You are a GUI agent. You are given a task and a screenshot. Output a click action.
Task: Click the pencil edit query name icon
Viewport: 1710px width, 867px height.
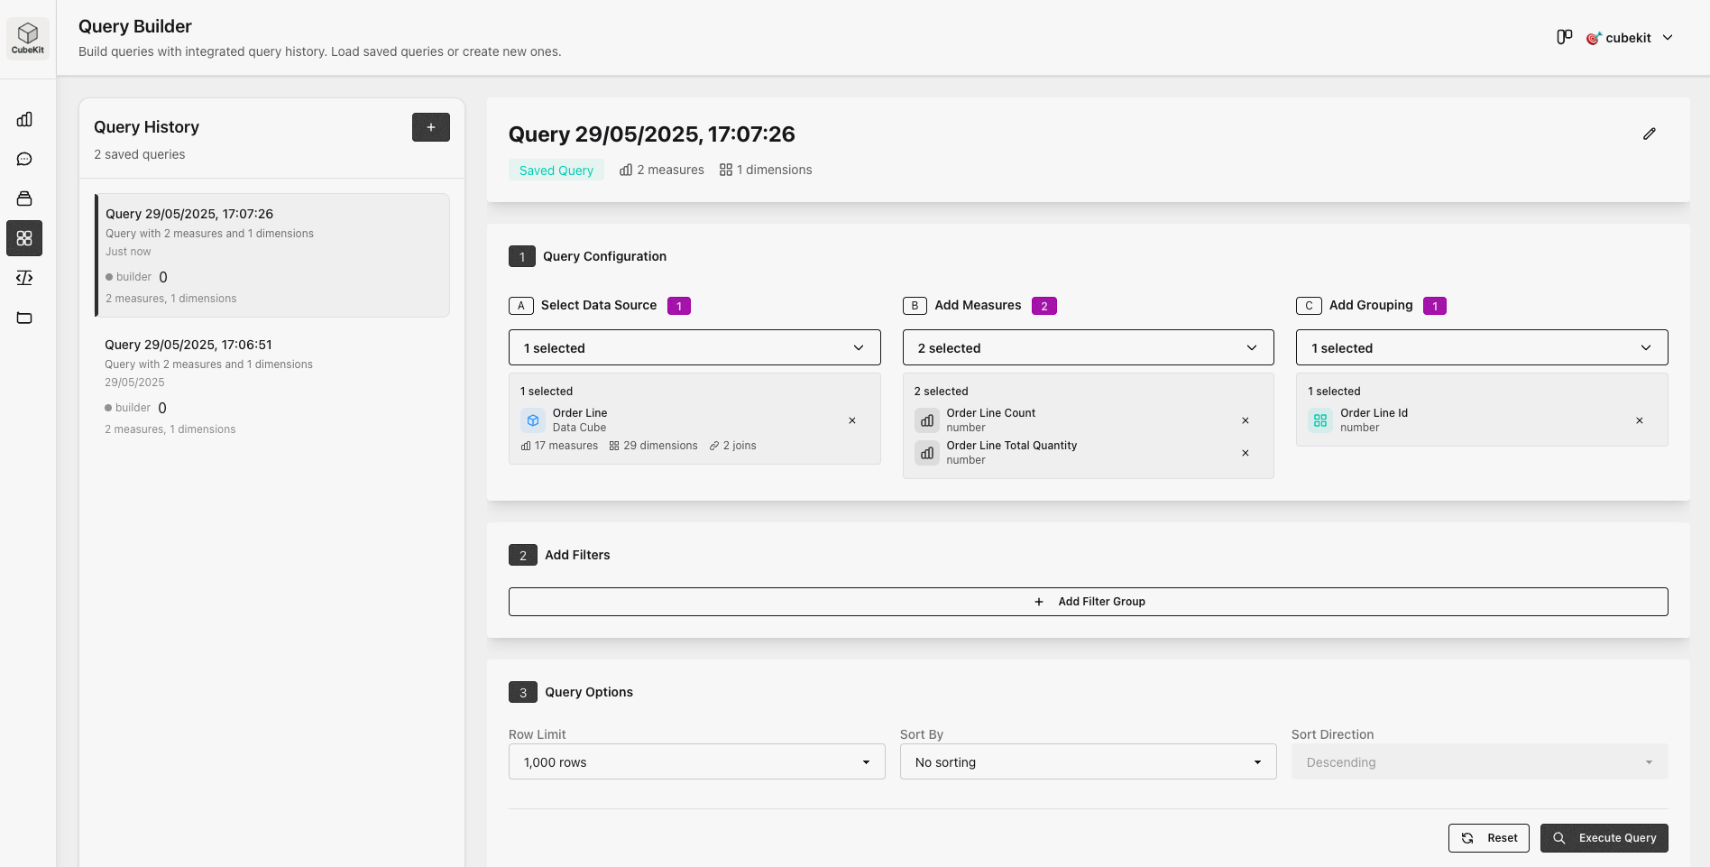click(x=1649, y=134)
